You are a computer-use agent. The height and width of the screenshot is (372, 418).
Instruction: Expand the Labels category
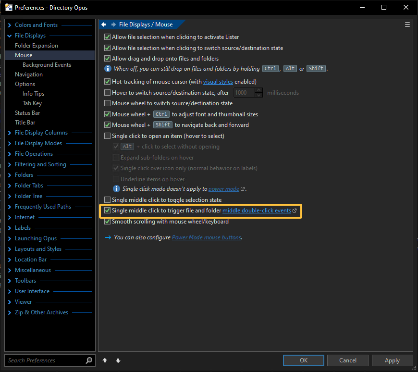point(10,228)
